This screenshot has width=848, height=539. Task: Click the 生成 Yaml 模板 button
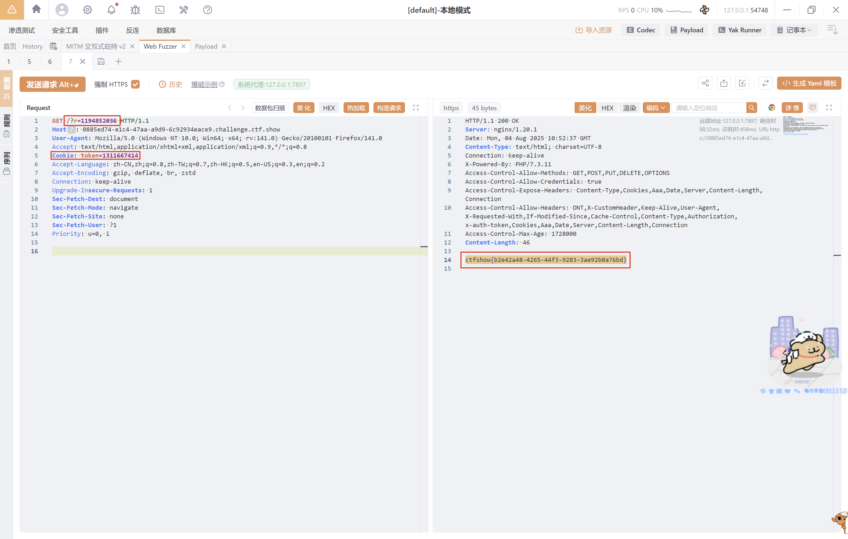pyautogui.click(x=809, y=83)
